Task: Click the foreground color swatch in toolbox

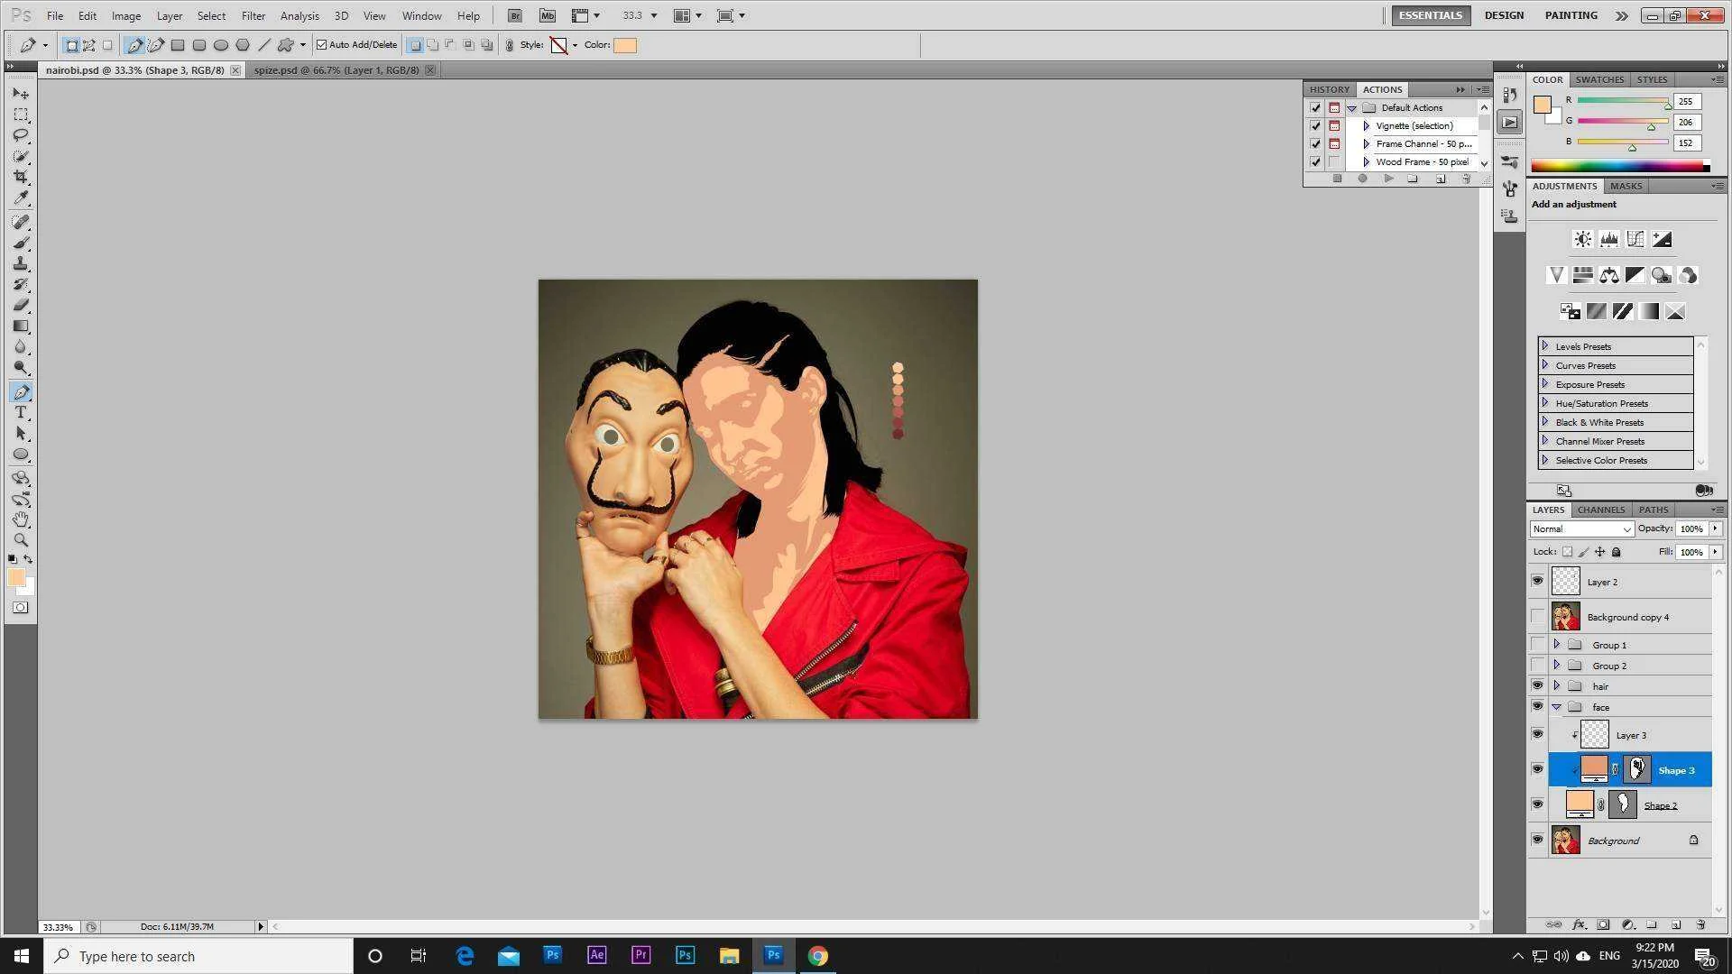Action: (x=15, y=578)
